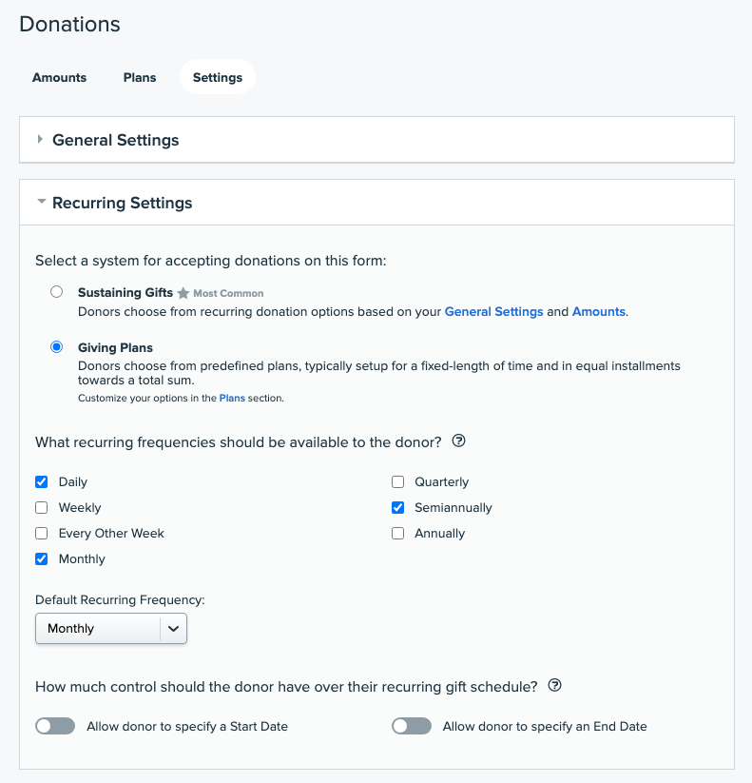Check the Annually frequency checkbox
This screenshot has width=752, height=783.
pos(397,534)
